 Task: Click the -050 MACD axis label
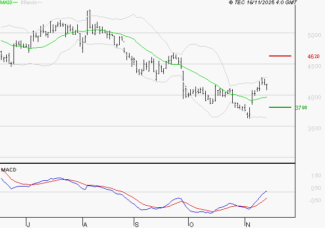click(x=315, y=201)
